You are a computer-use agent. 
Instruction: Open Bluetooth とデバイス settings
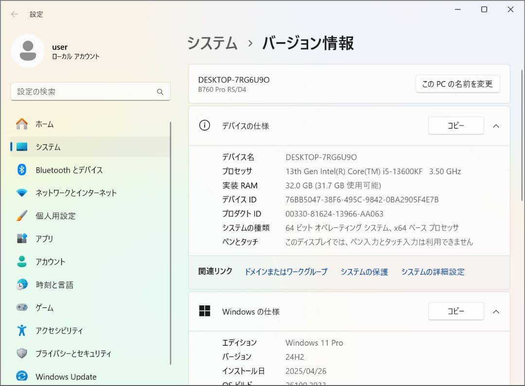(69, 170)
